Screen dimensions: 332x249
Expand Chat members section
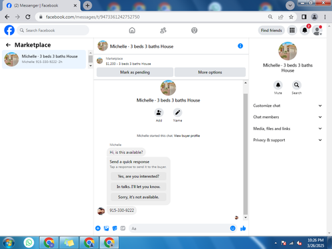pos(288,117)
